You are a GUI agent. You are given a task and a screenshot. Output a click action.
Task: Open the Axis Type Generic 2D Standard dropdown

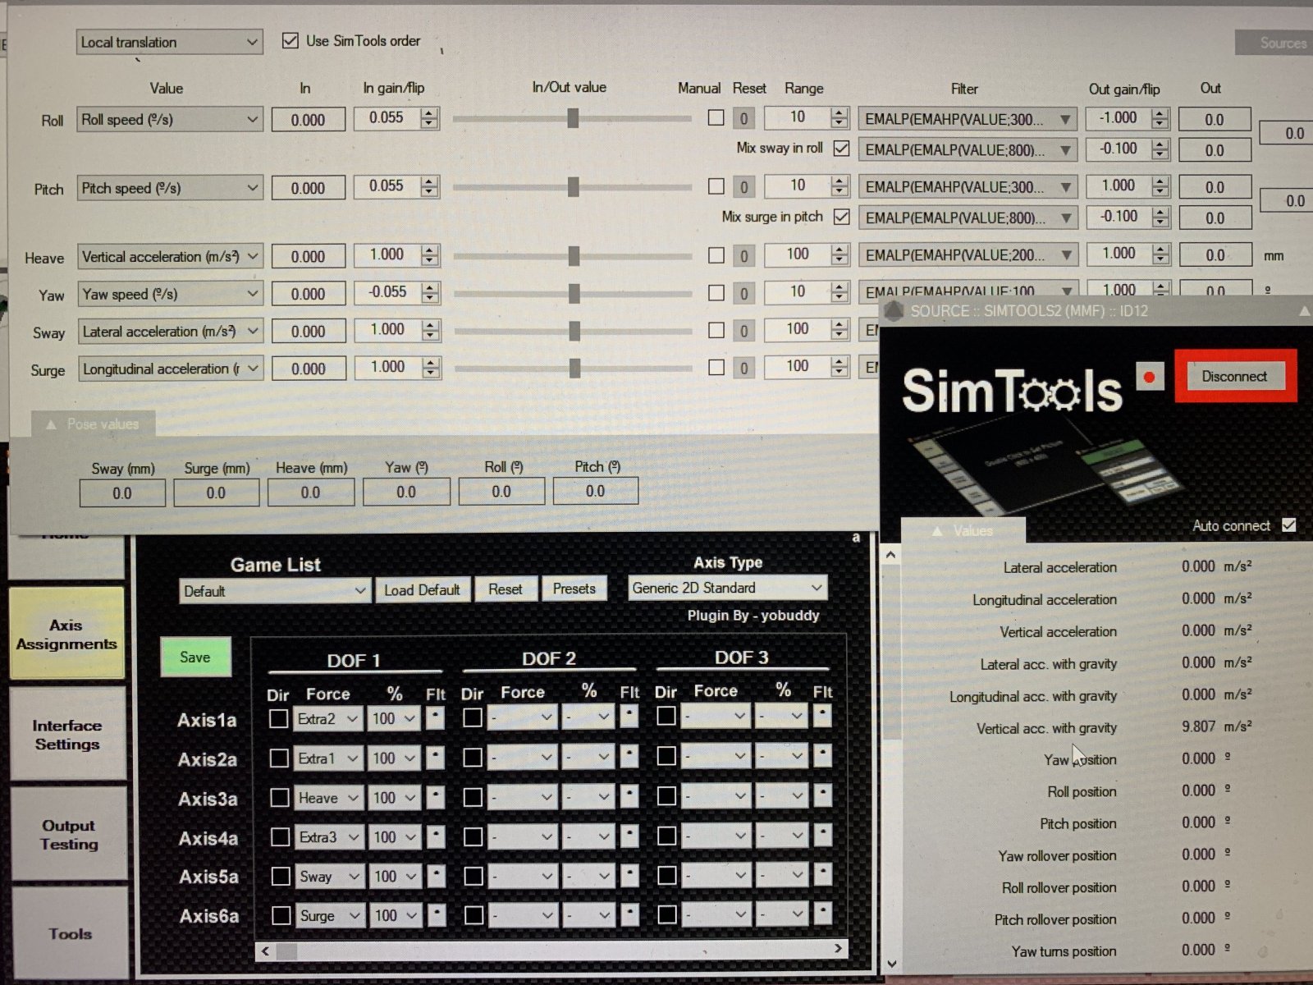click(x=727, y=588)
